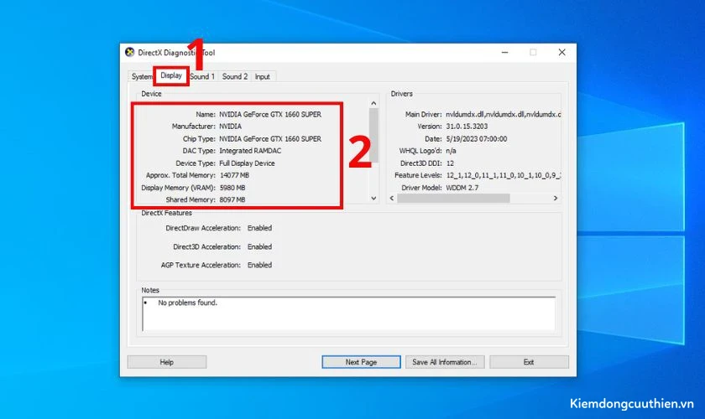This screenshot has height=419, width=705.
Task: Click the Help button
Action: coord(167,362)
